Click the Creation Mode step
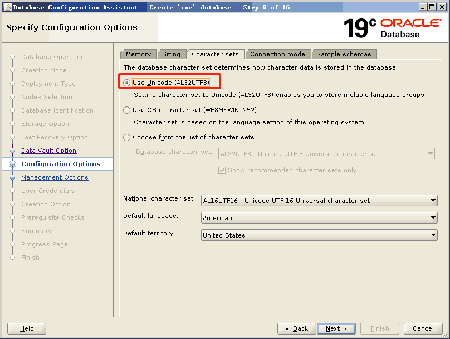 click(x=44, y=70)
